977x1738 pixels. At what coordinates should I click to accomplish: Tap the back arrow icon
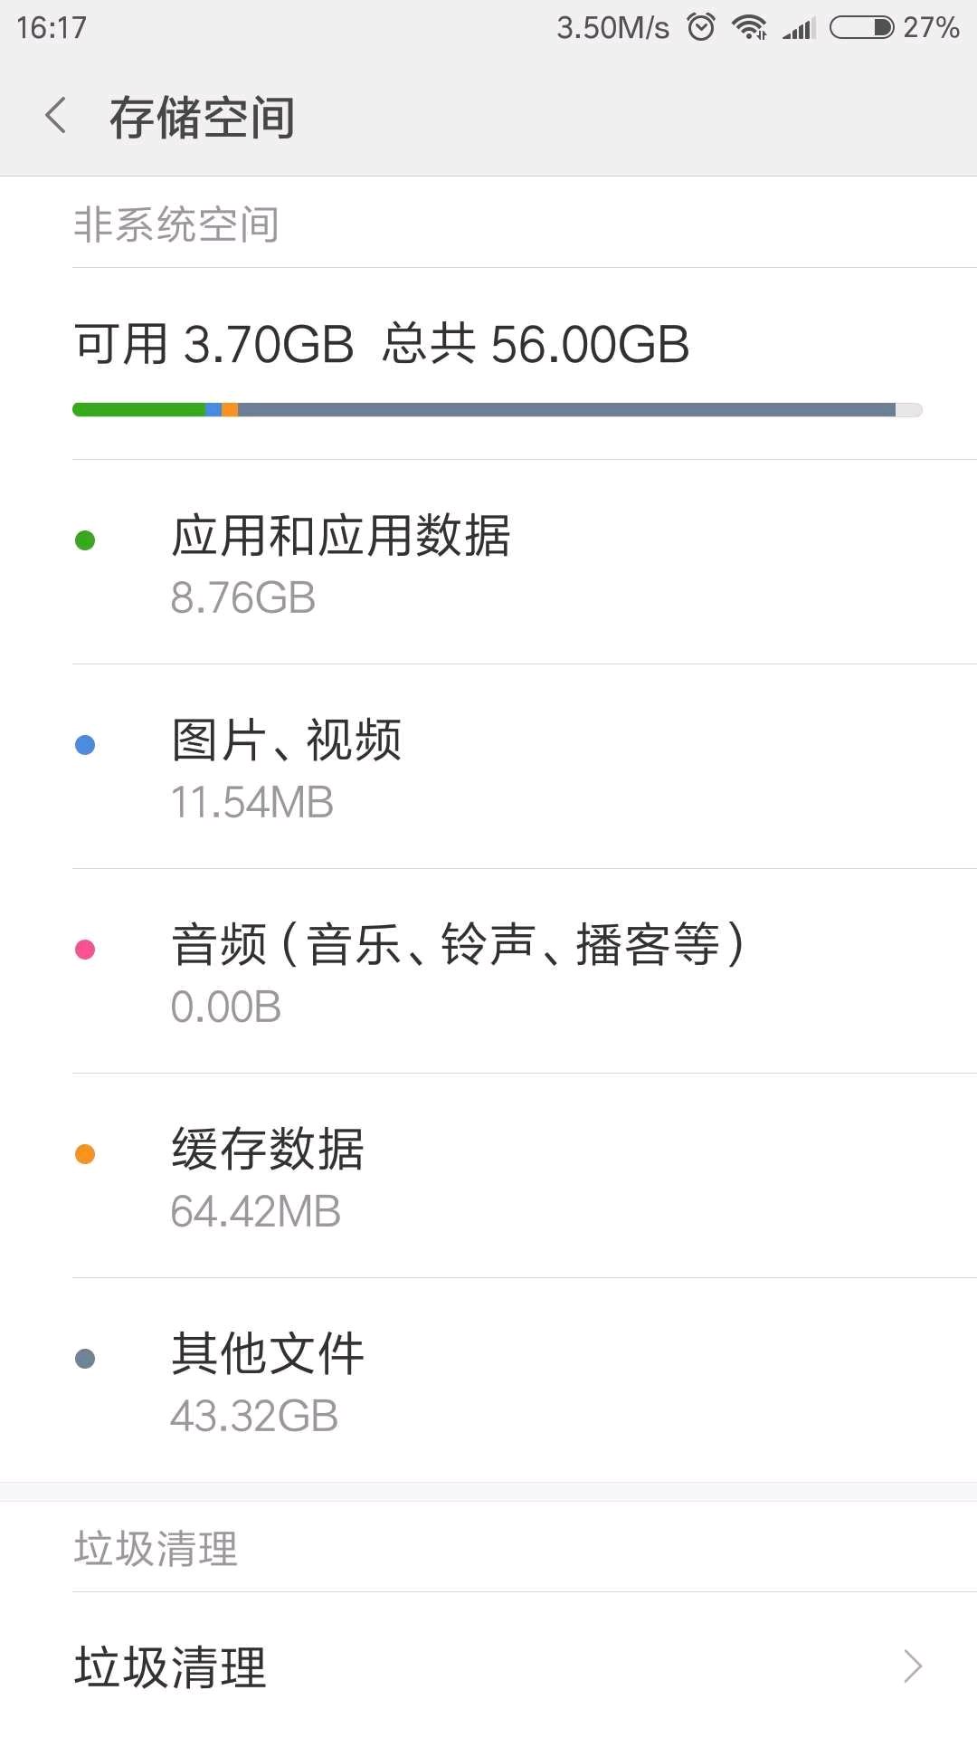pos(56,117)
